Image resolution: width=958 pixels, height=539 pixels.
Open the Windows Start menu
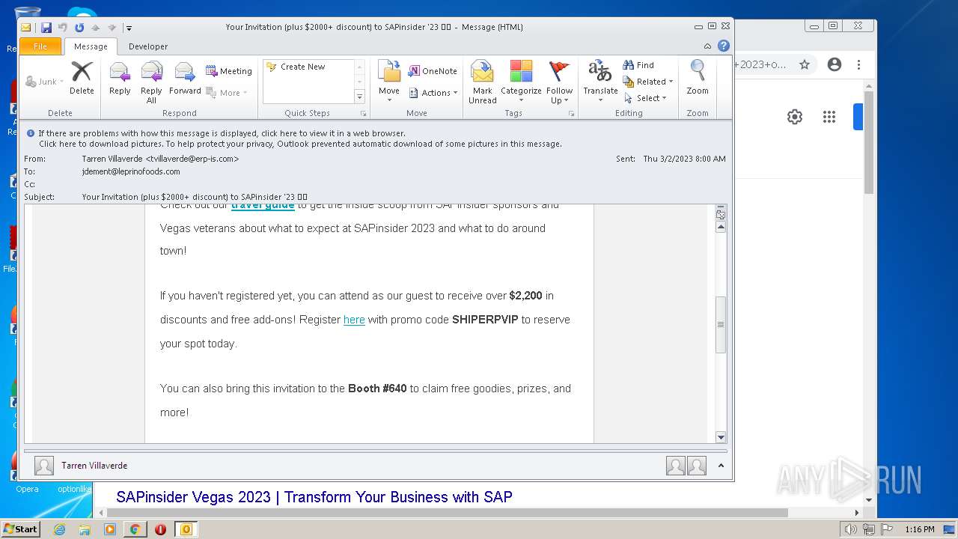click(x=21, y=529)
